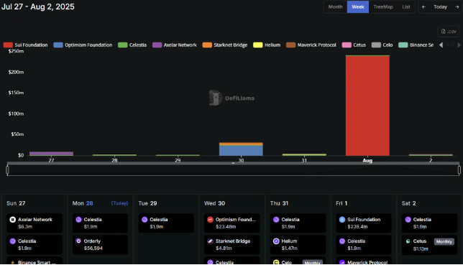Switch to the Month view tab
Viewport: 463px width, 265px height.
pos(335,6)
